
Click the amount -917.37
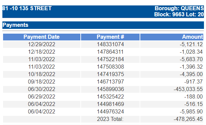(193, 82)
